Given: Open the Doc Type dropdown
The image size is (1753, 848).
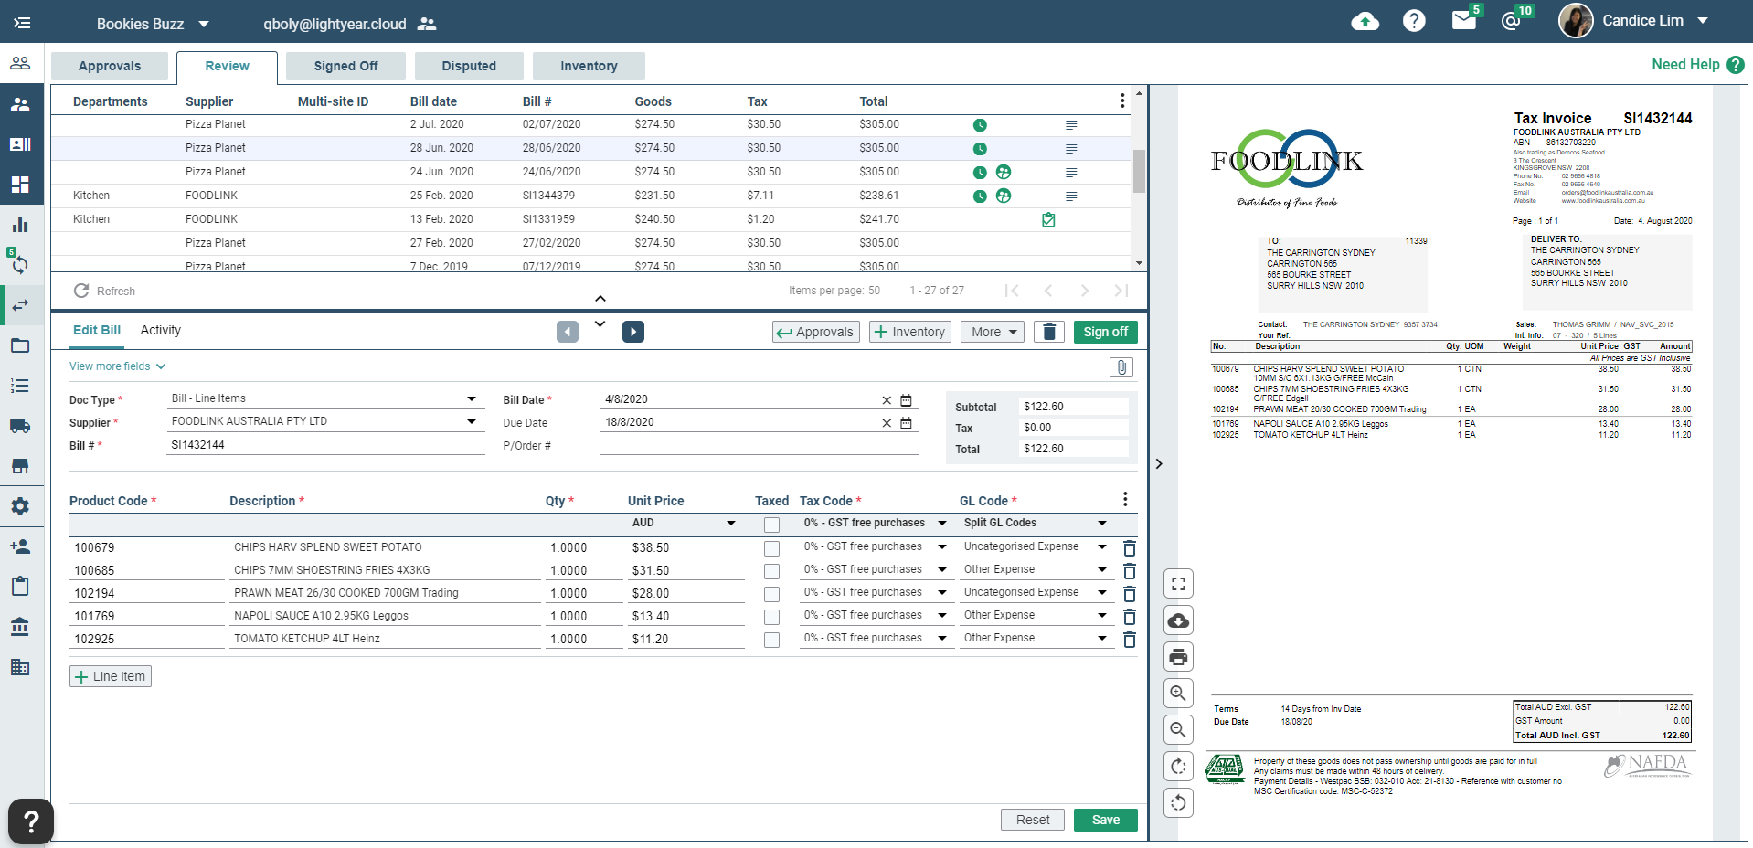Looking at the screenshot, I should [324, 398].
